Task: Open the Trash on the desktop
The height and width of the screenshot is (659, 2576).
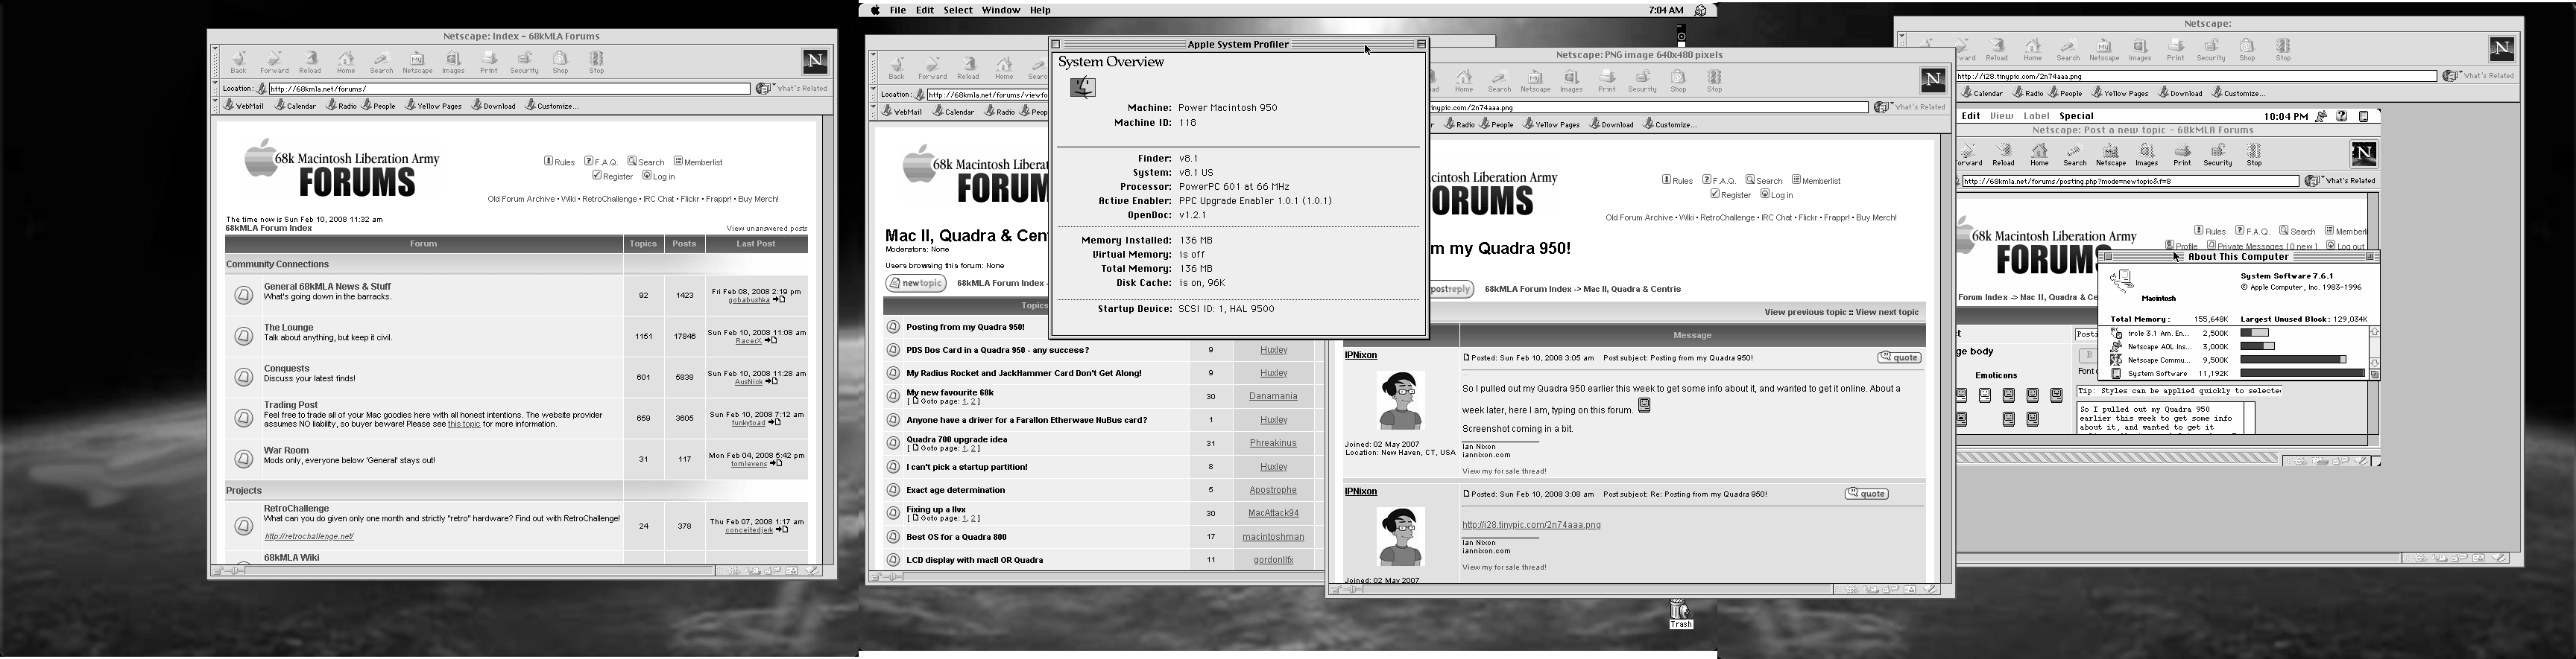Action: tap(1680, 614)
